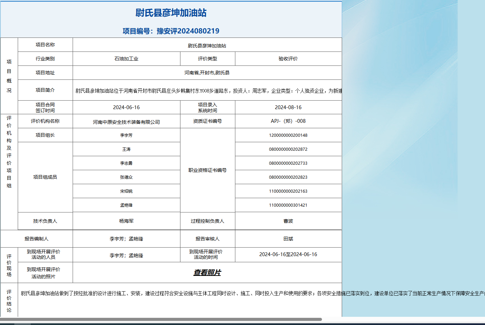Click the horizontal scrollbar thumb at the page bottom
The width and height of the screenshot is (485, 325).
[161, 320]
